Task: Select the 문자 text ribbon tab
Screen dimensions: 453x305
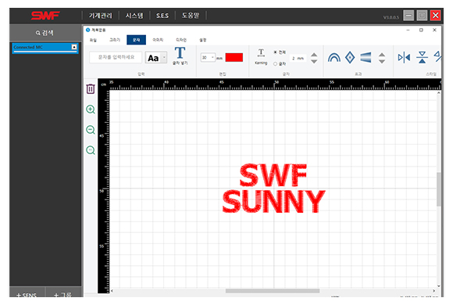Action: pyautogui.click(x=136, y=40)
